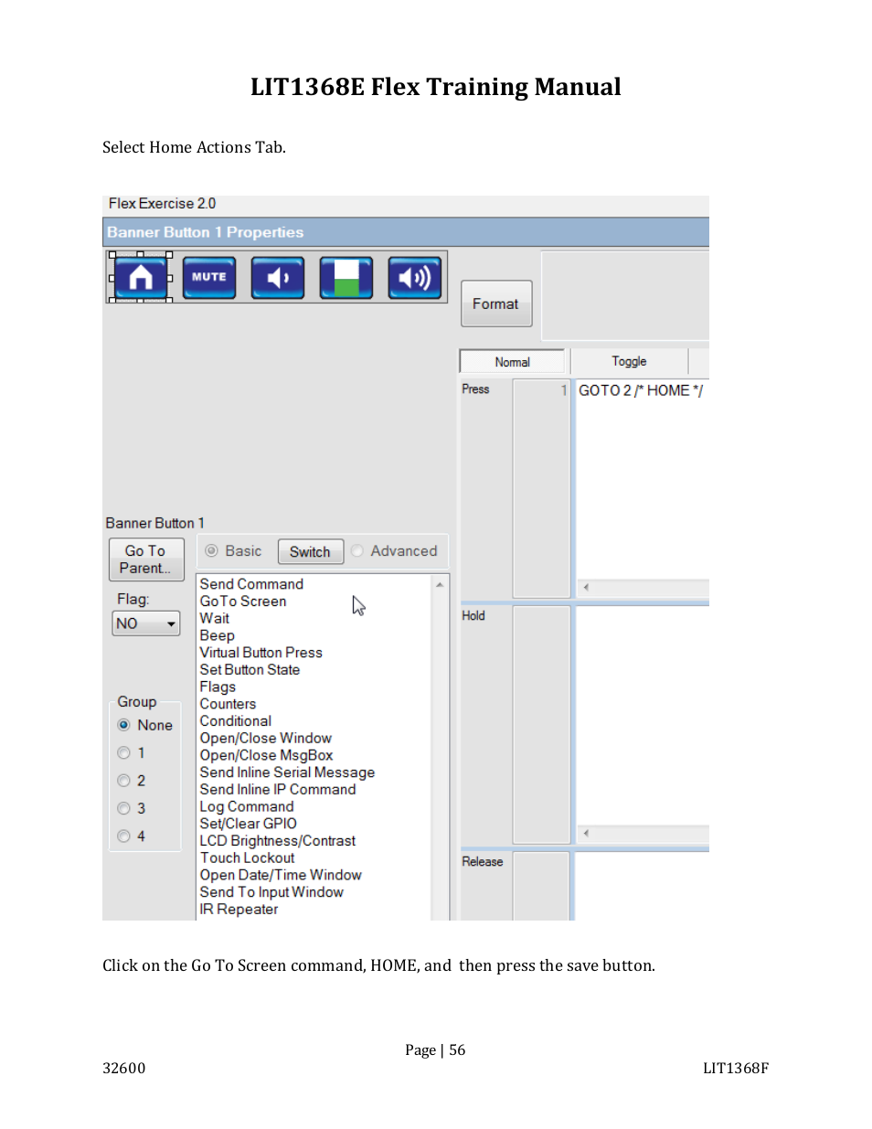This screenshot has height=1129, width=872.
Task: Select Beep command in list
Action: pyautogui.click(x=218, y=635)
